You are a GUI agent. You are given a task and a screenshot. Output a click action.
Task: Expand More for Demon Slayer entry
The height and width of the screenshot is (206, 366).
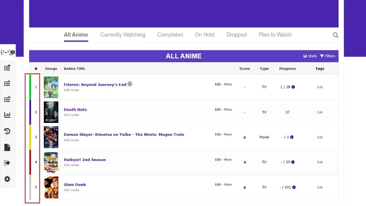pos(228,134)
